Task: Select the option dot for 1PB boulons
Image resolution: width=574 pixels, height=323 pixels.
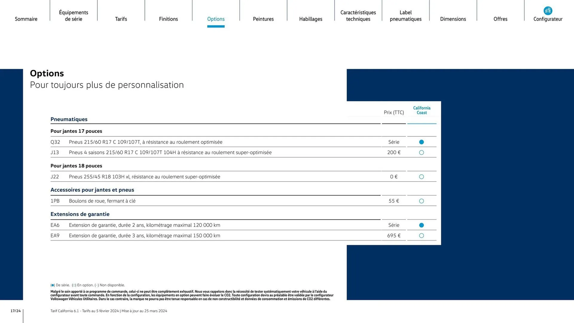Action: click(x=422, y=201)
